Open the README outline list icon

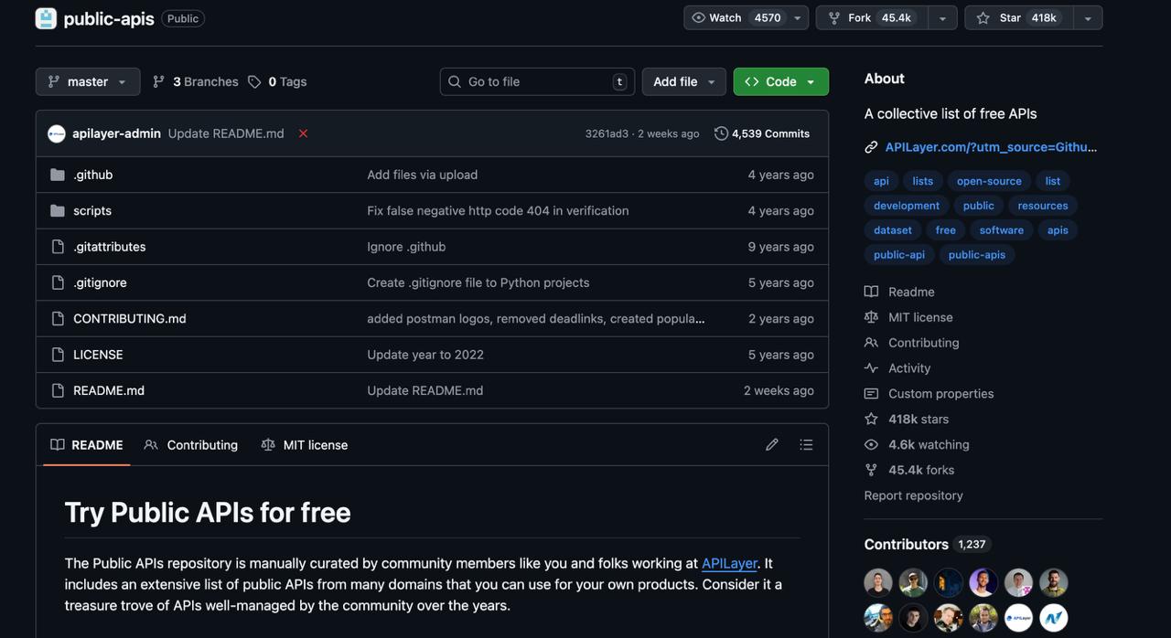806,445
